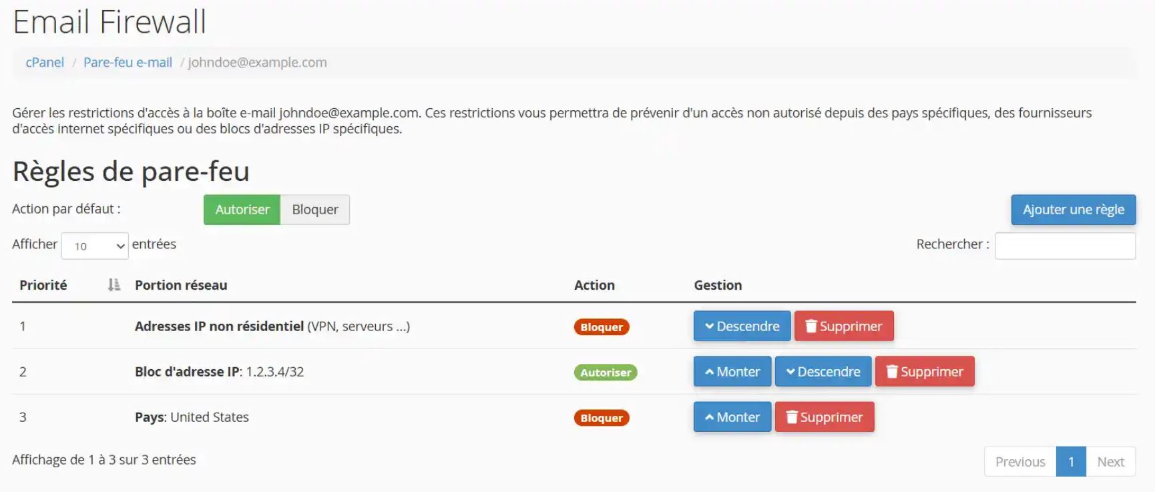Click the Autoriser badge on the IP block rule
Screen dimensions: 1155x492
(x=604, y=373)
